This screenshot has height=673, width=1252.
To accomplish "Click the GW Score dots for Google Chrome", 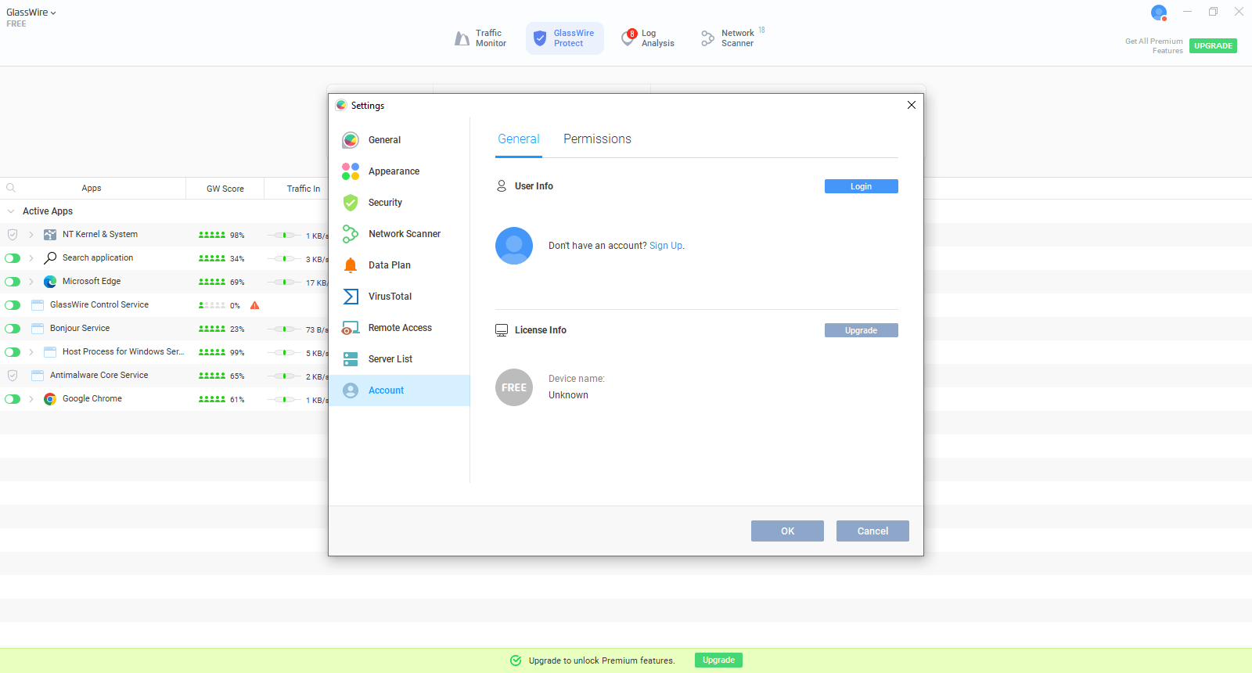I will [x=212, y=399].
